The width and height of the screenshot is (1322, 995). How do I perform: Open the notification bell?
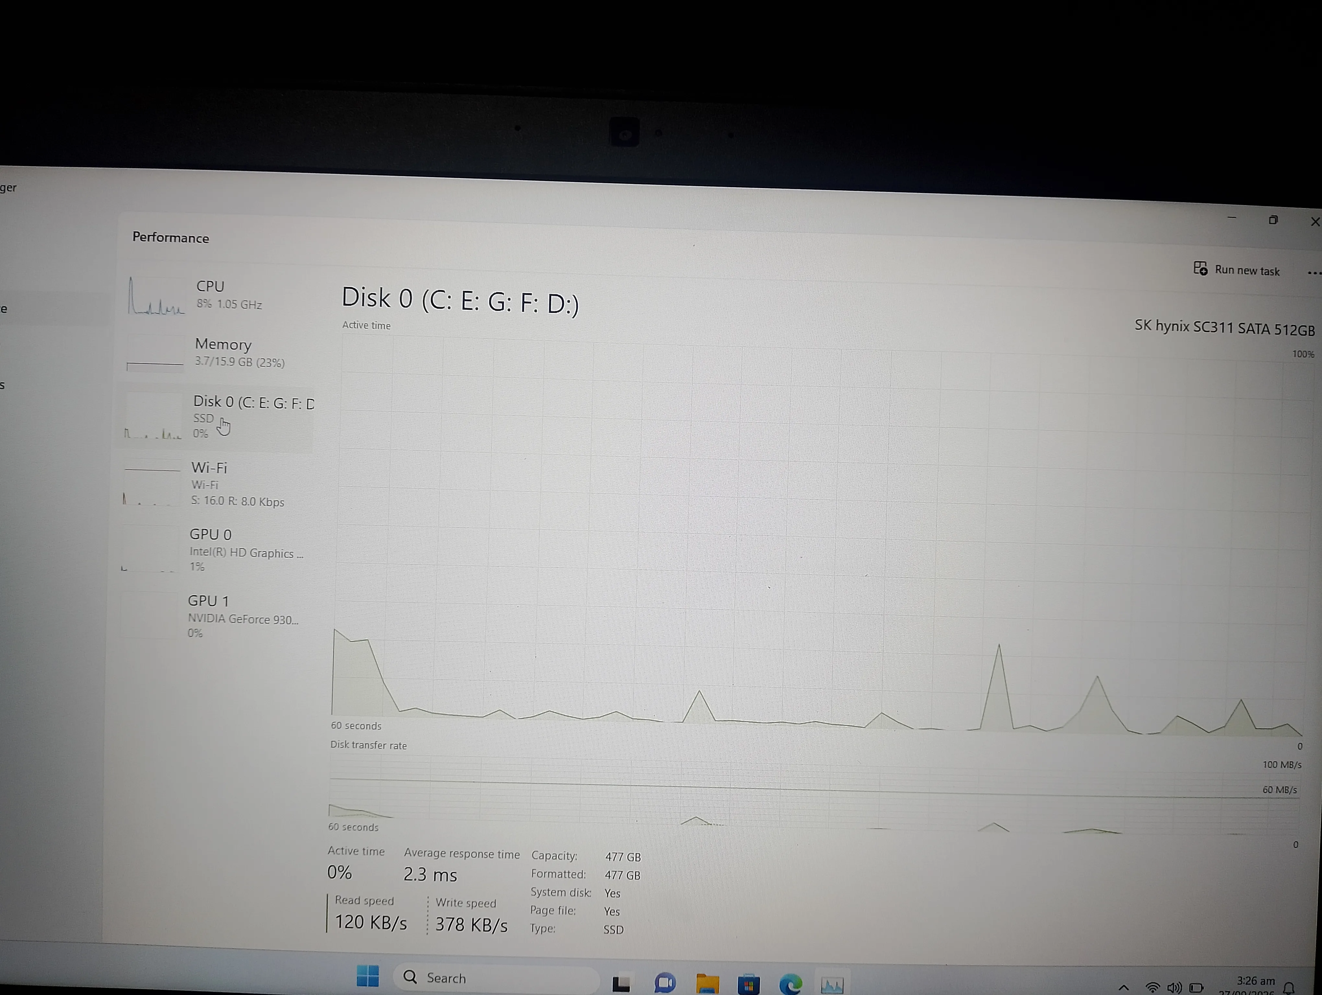coord(1289,989)
